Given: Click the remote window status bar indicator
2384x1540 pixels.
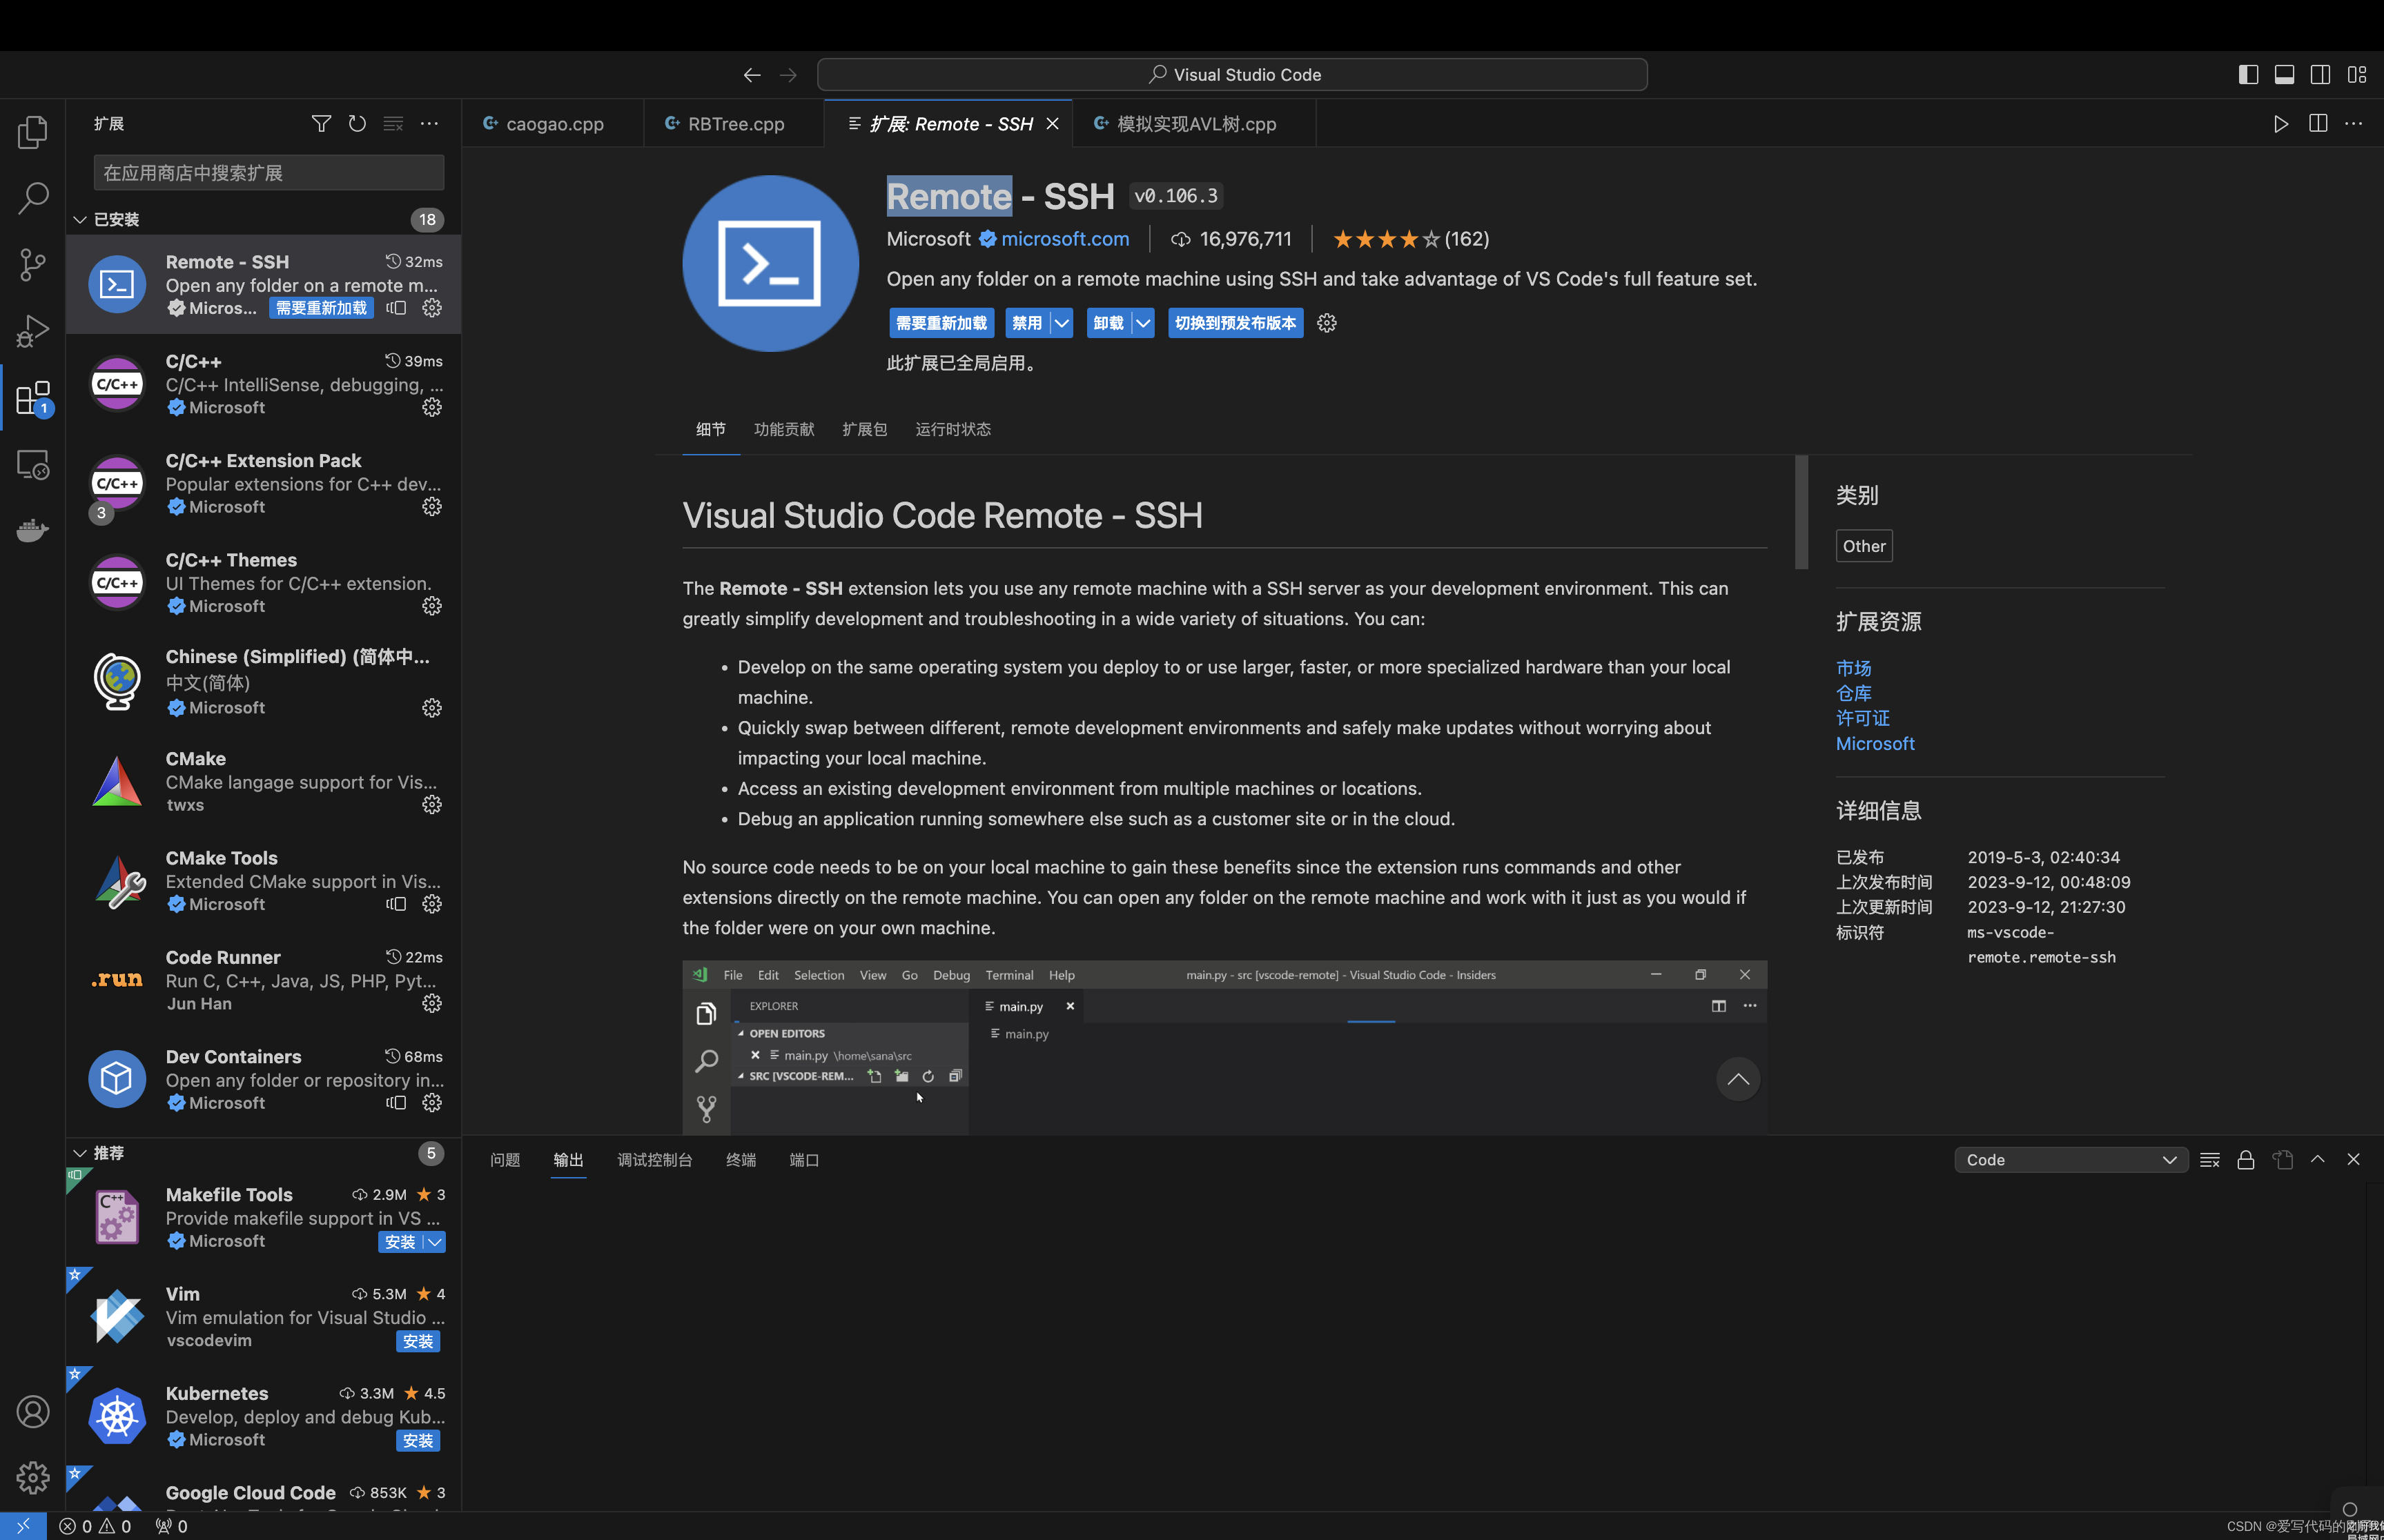Looking at the screenshot, I should coord(23,1526).
